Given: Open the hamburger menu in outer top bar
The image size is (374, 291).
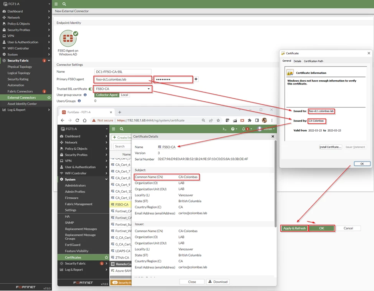Looking at the screenshot, I should (x=56, y=4).
